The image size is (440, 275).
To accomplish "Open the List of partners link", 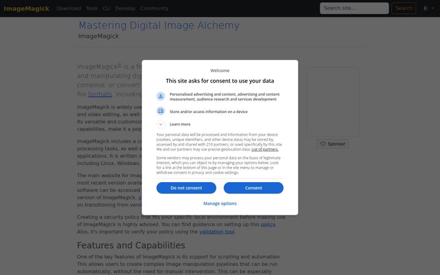I will click(265, 149).
